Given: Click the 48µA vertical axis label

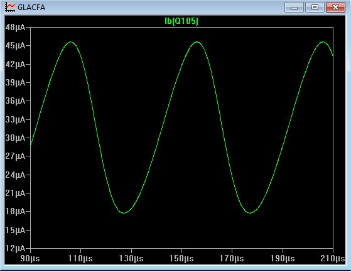Looking at the screenshot, I should click(15, 28).
